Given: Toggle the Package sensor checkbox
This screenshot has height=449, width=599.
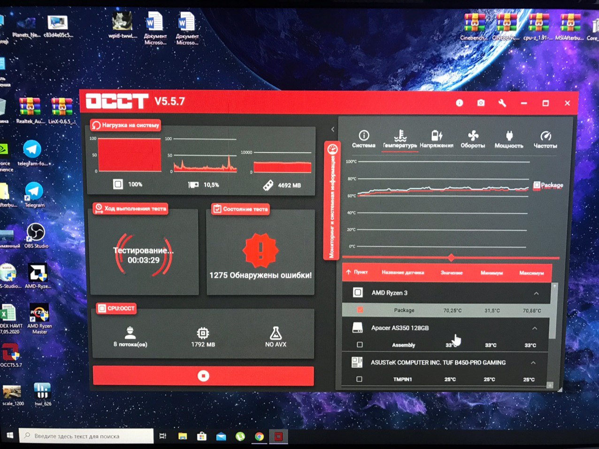Looking at the screenshot, I should 360,310.
